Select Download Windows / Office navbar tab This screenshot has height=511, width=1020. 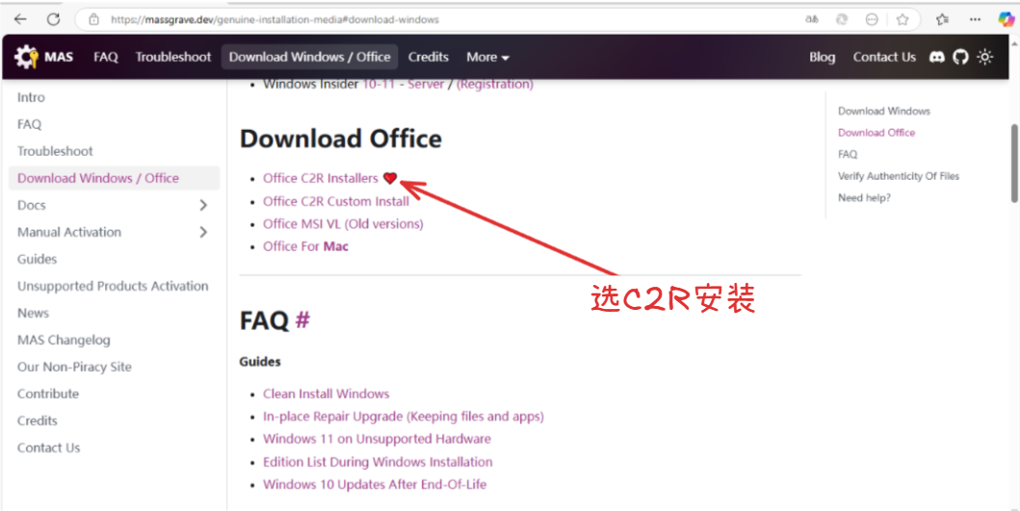point(309,57)
